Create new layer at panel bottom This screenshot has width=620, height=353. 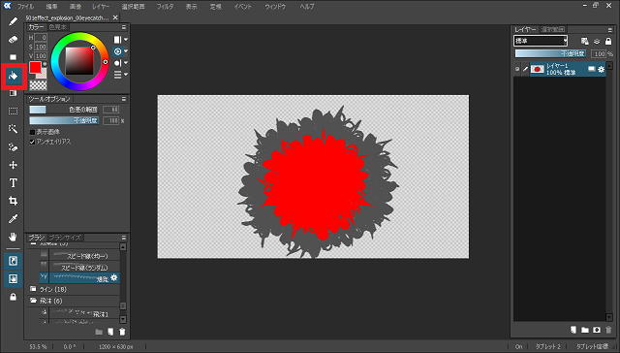point(573,330)
